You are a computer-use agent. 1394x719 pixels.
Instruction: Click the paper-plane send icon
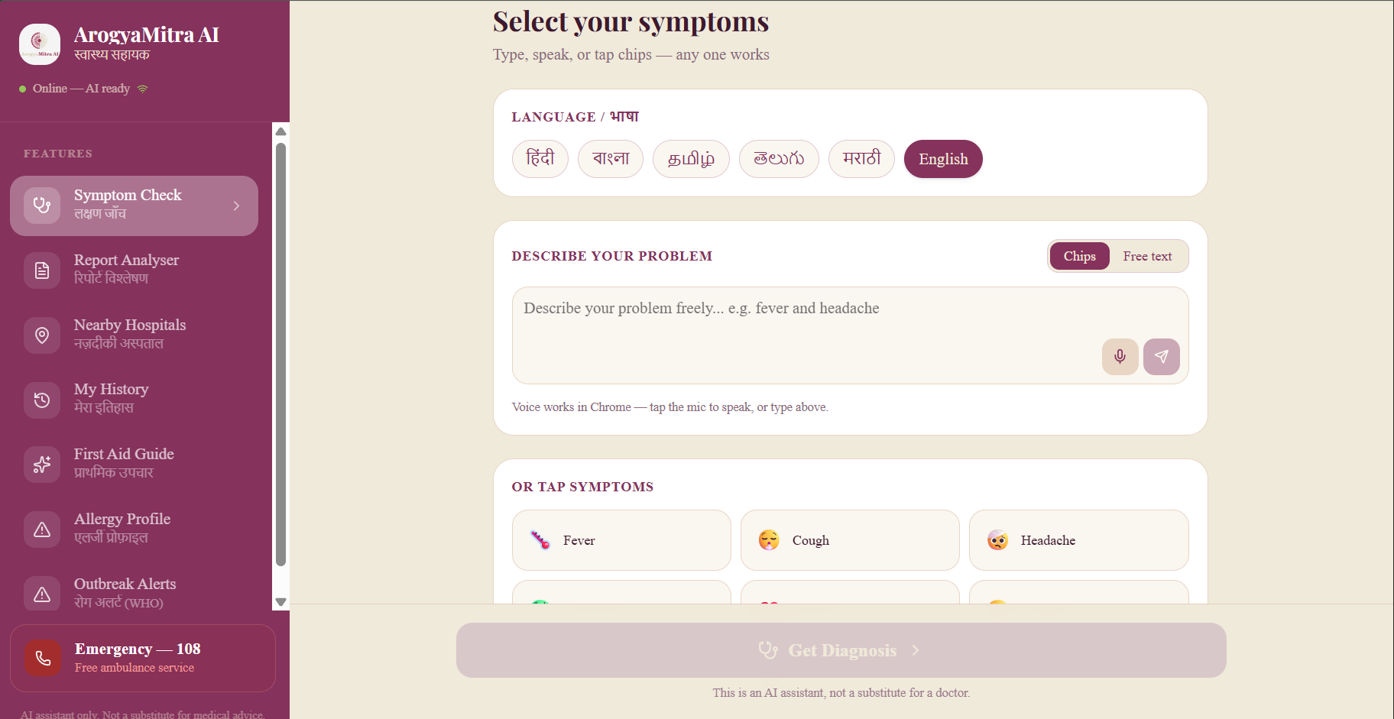pyautogui.click(x=1161, y=357)
